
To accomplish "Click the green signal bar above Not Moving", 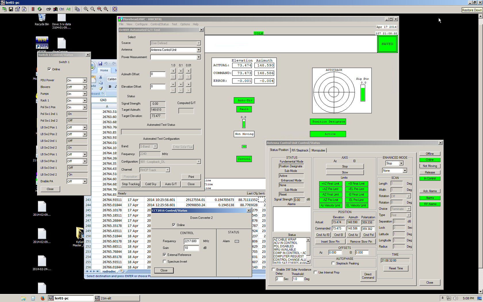I will pos(244,124).
